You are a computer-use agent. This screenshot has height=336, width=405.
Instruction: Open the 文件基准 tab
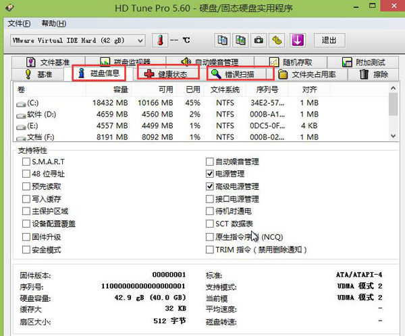[x=48, y=62]
